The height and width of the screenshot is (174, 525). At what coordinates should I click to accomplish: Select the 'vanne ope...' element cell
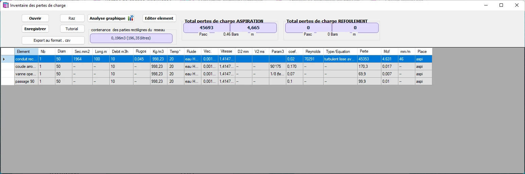click(26, 74)
